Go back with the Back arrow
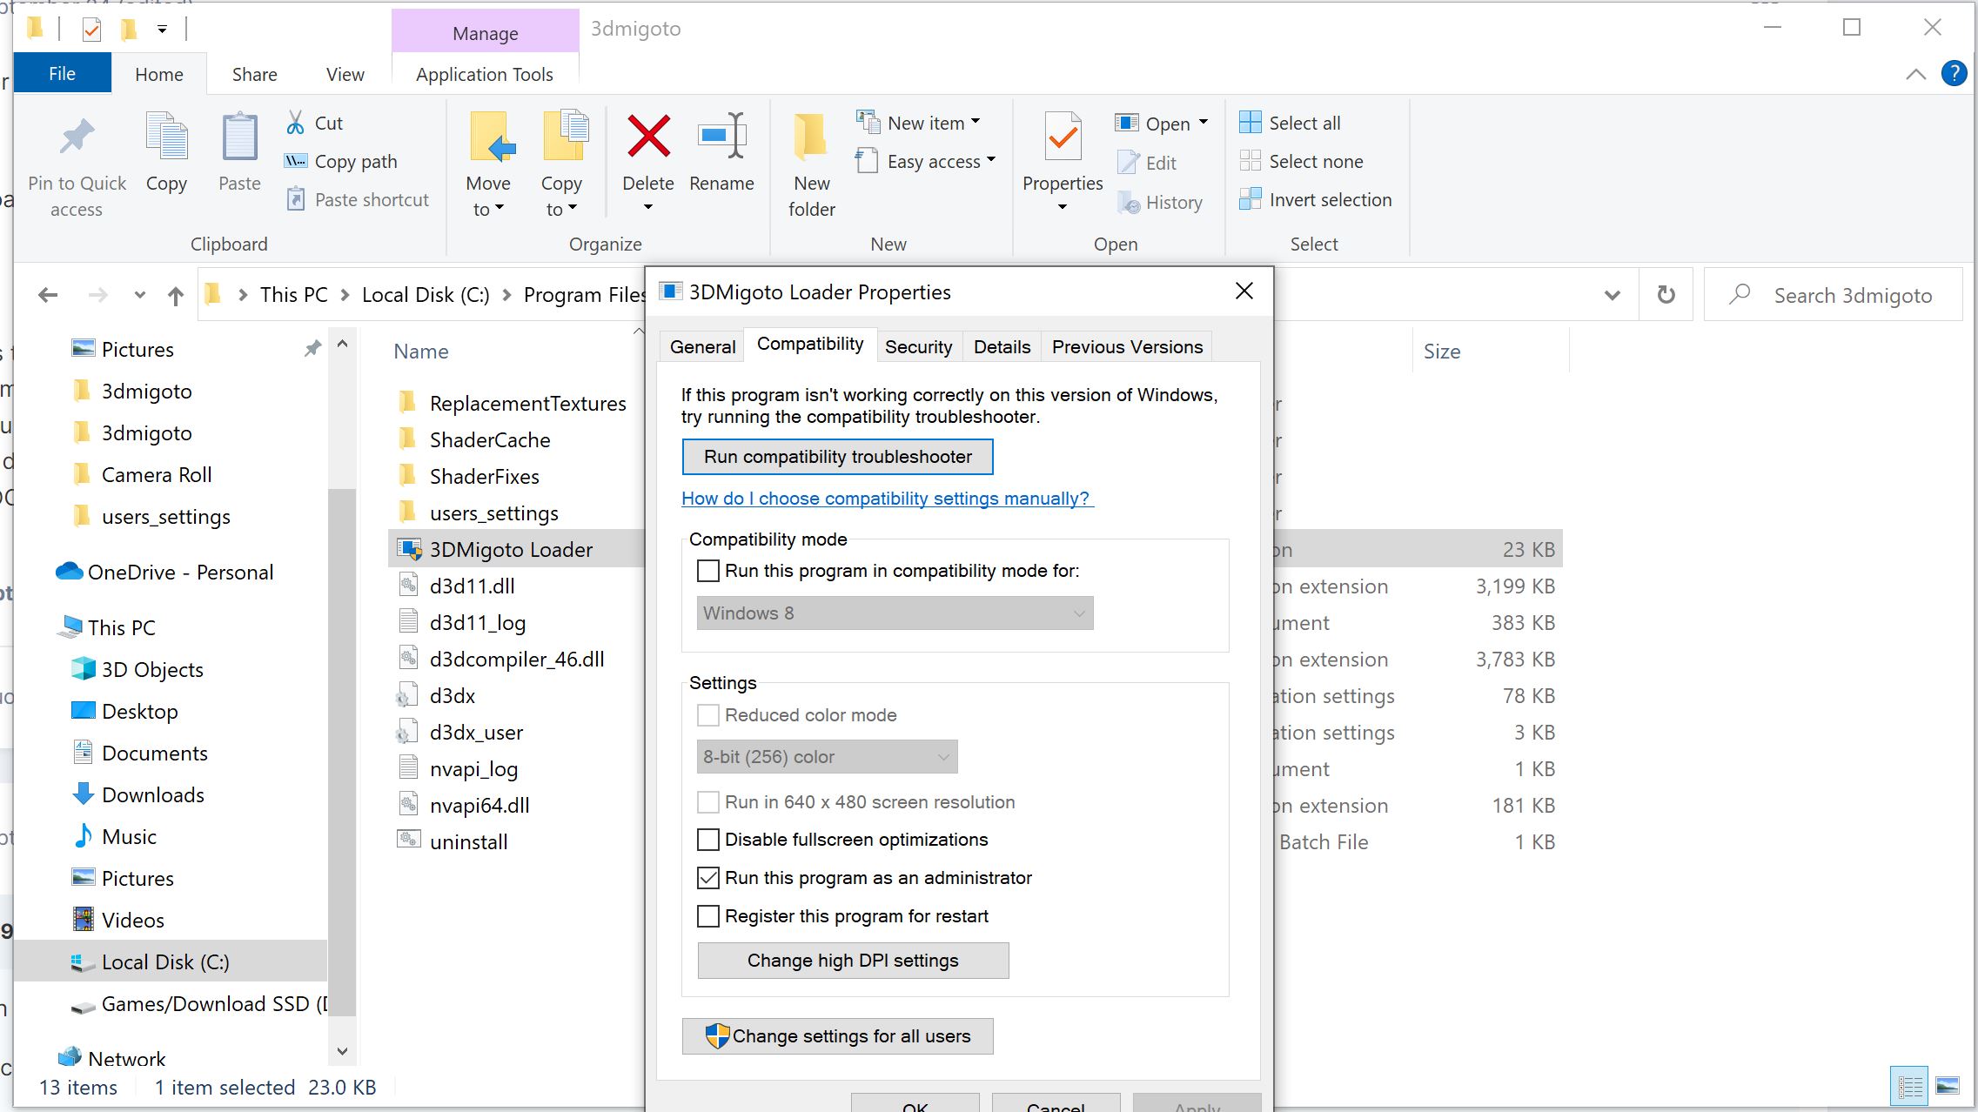 [49, 295]
